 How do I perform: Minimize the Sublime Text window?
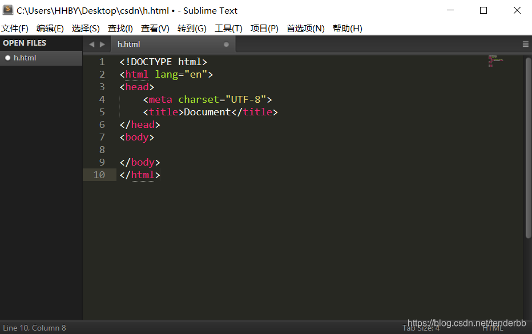click(450, 10)
